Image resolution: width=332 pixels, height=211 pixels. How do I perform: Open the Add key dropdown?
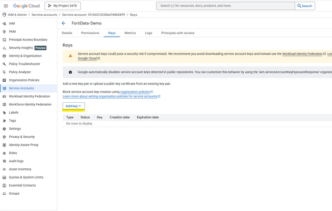pos(73,106)
